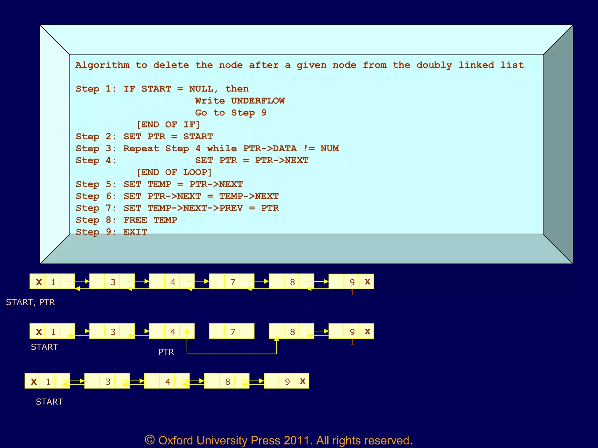Click the X null marker of third-row node 9
The width and height of the screenshot is (598, 448).
[x=303, y=381]
